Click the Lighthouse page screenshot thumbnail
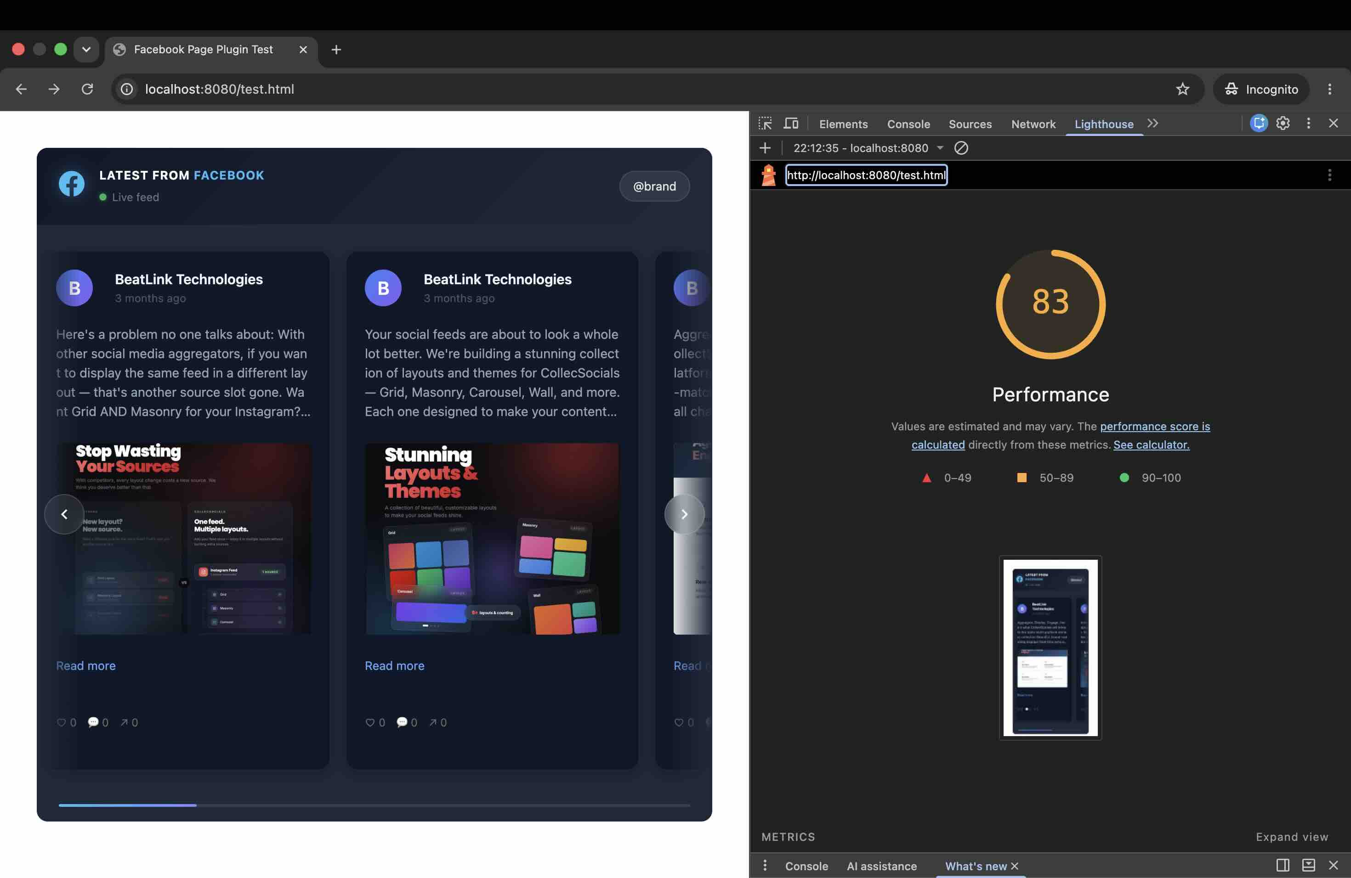 [x=1050, y=648]
